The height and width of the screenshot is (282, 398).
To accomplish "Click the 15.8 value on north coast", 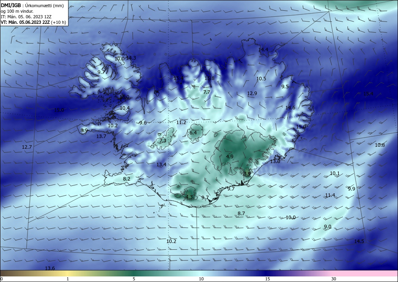I will (209, 78).
